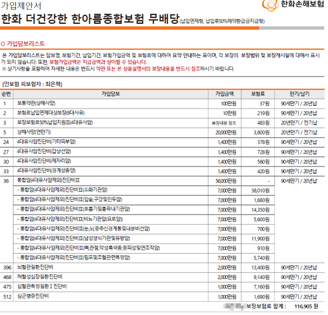The width and height of the screenshot is (328, 315).
Task: Click the 한화손해보험 logo
Action: coord(293,5)
